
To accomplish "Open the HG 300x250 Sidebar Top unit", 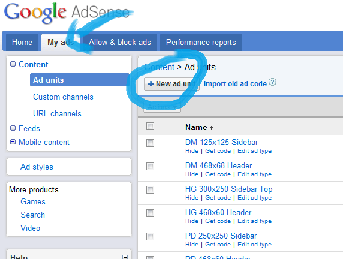I will (x=229, y=189).
